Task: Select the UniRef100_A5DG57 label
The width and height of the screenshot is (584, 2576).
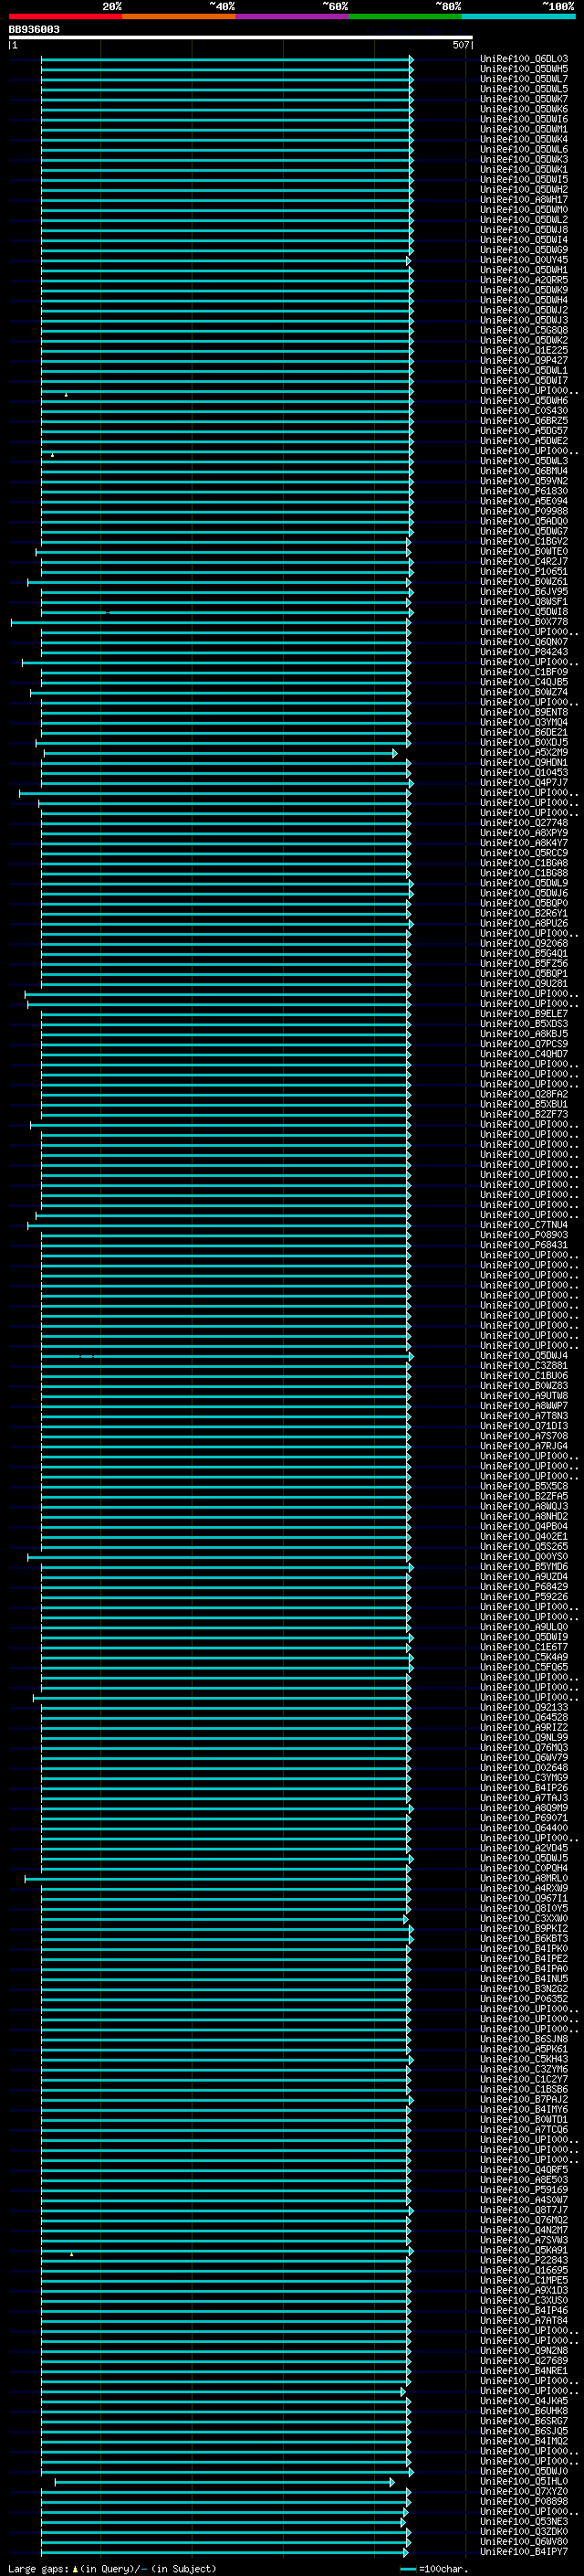Action: coord(523,431)
